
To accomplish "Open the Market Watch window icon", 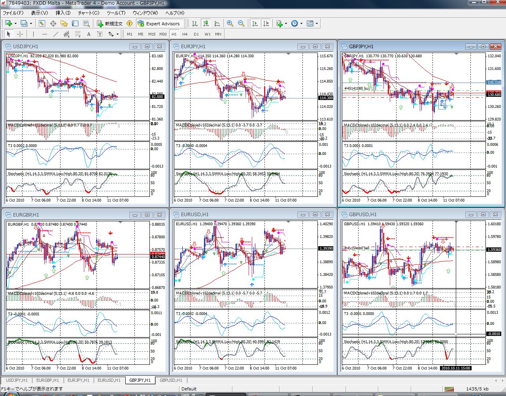I will 42,23.
